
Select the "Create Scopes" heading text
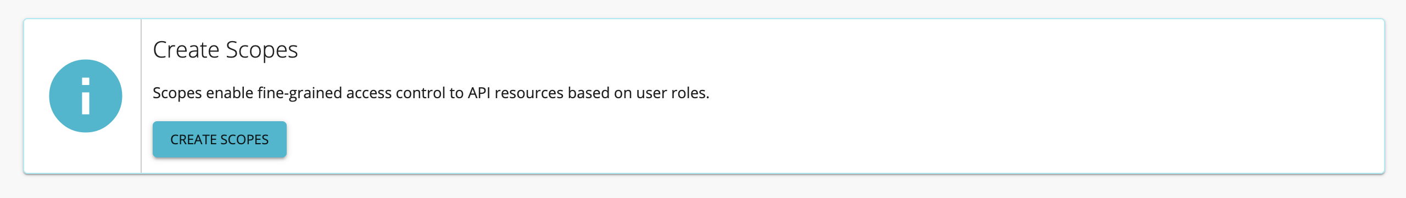(225, 50)
